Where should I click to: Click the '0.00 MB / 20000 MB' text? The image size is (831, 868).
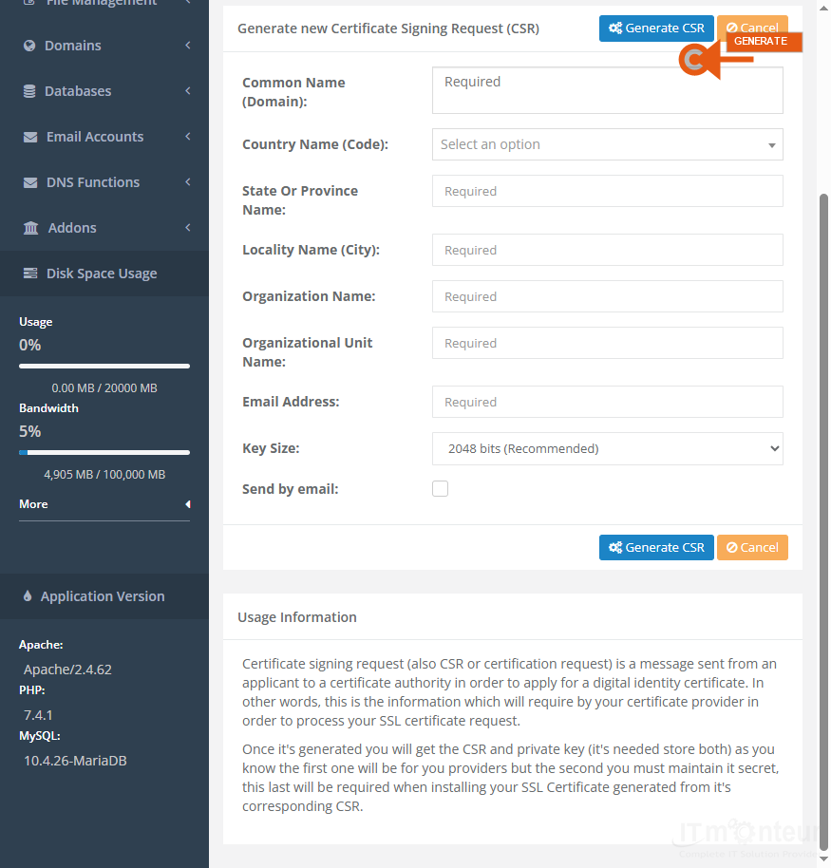(x=104, y=388)
